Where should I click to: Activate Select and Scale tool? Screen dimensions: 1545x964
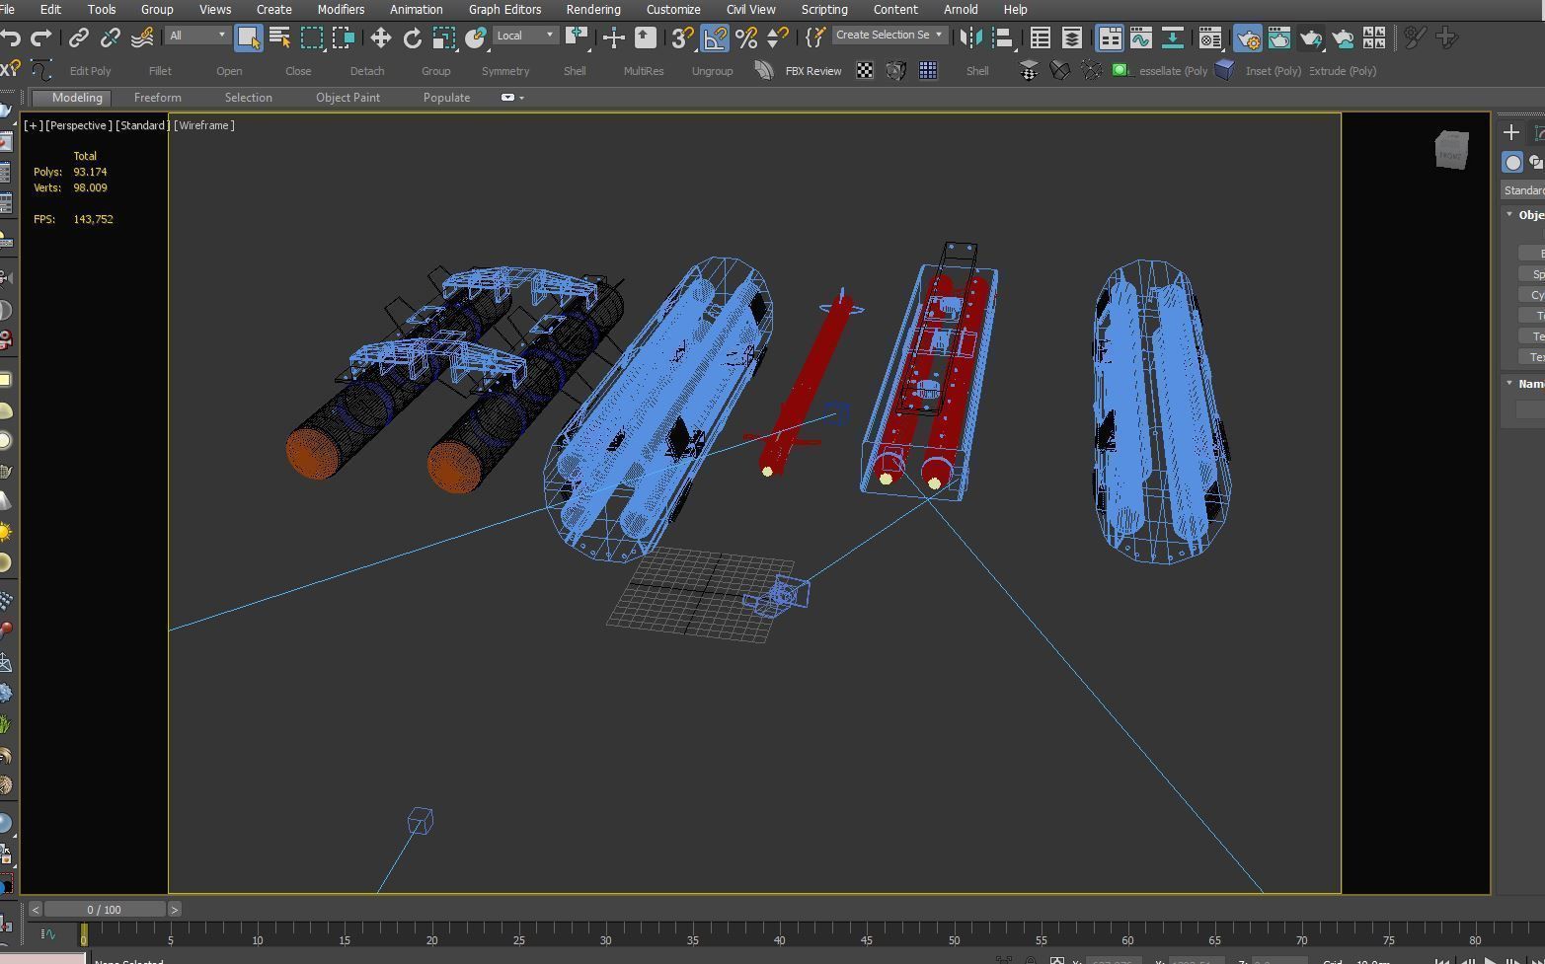pyautogui.click(x=444, y=37)
